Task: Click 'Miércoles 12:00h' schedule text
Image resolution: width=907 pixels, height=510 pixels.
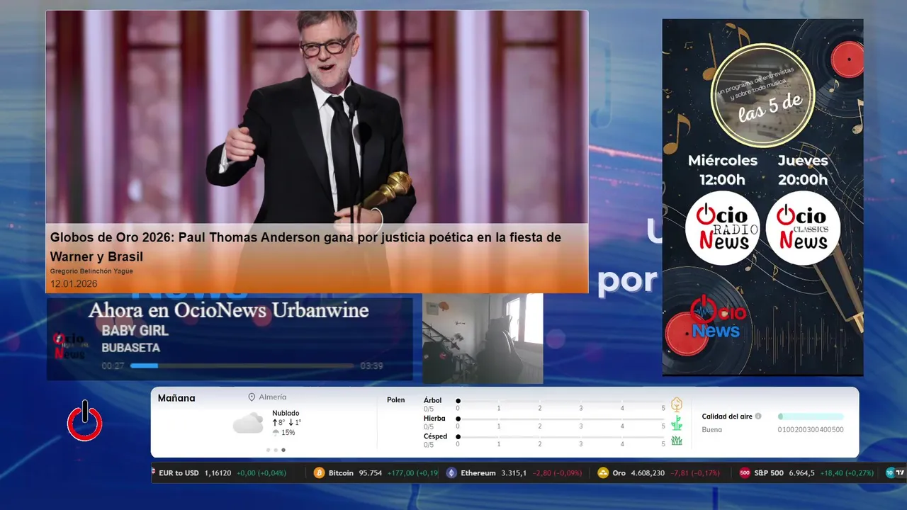Action: pos(722,170)
